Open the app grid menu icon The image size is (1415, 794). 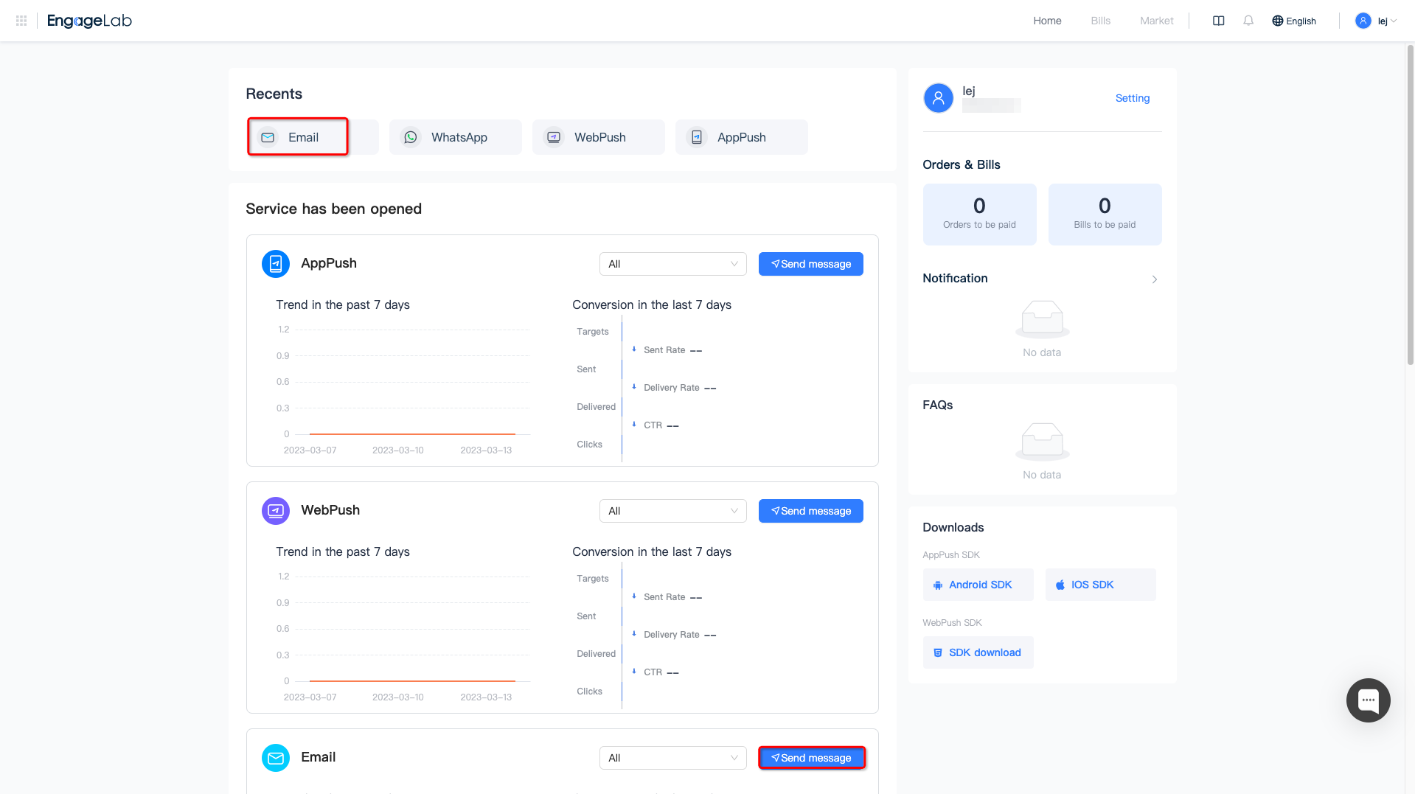(x=21, y=21)
